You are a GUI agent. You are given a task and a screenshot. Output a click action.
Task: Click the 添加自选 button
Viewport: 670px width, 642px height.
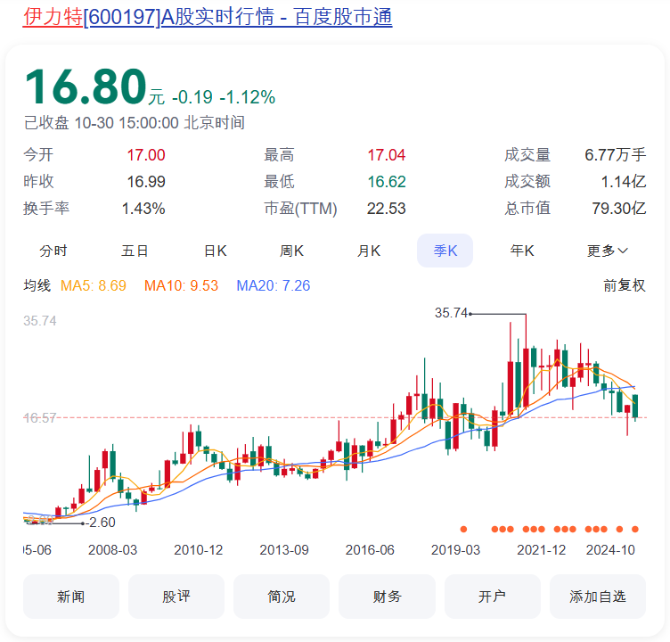[597, 597]
